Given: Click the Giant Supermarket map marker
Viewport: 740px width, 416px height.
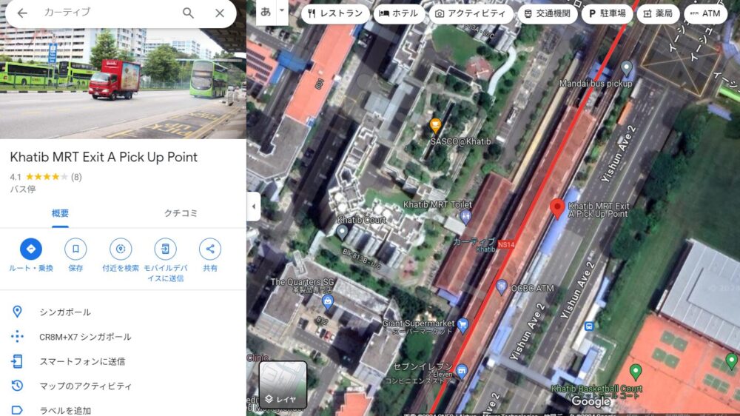Looking at the screenshot, I should pos(463,324).
